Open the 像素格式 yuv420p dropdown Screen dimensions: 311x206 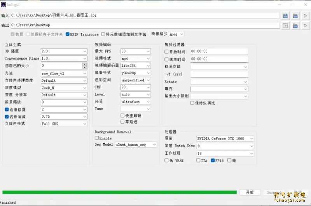coord(136,73)
